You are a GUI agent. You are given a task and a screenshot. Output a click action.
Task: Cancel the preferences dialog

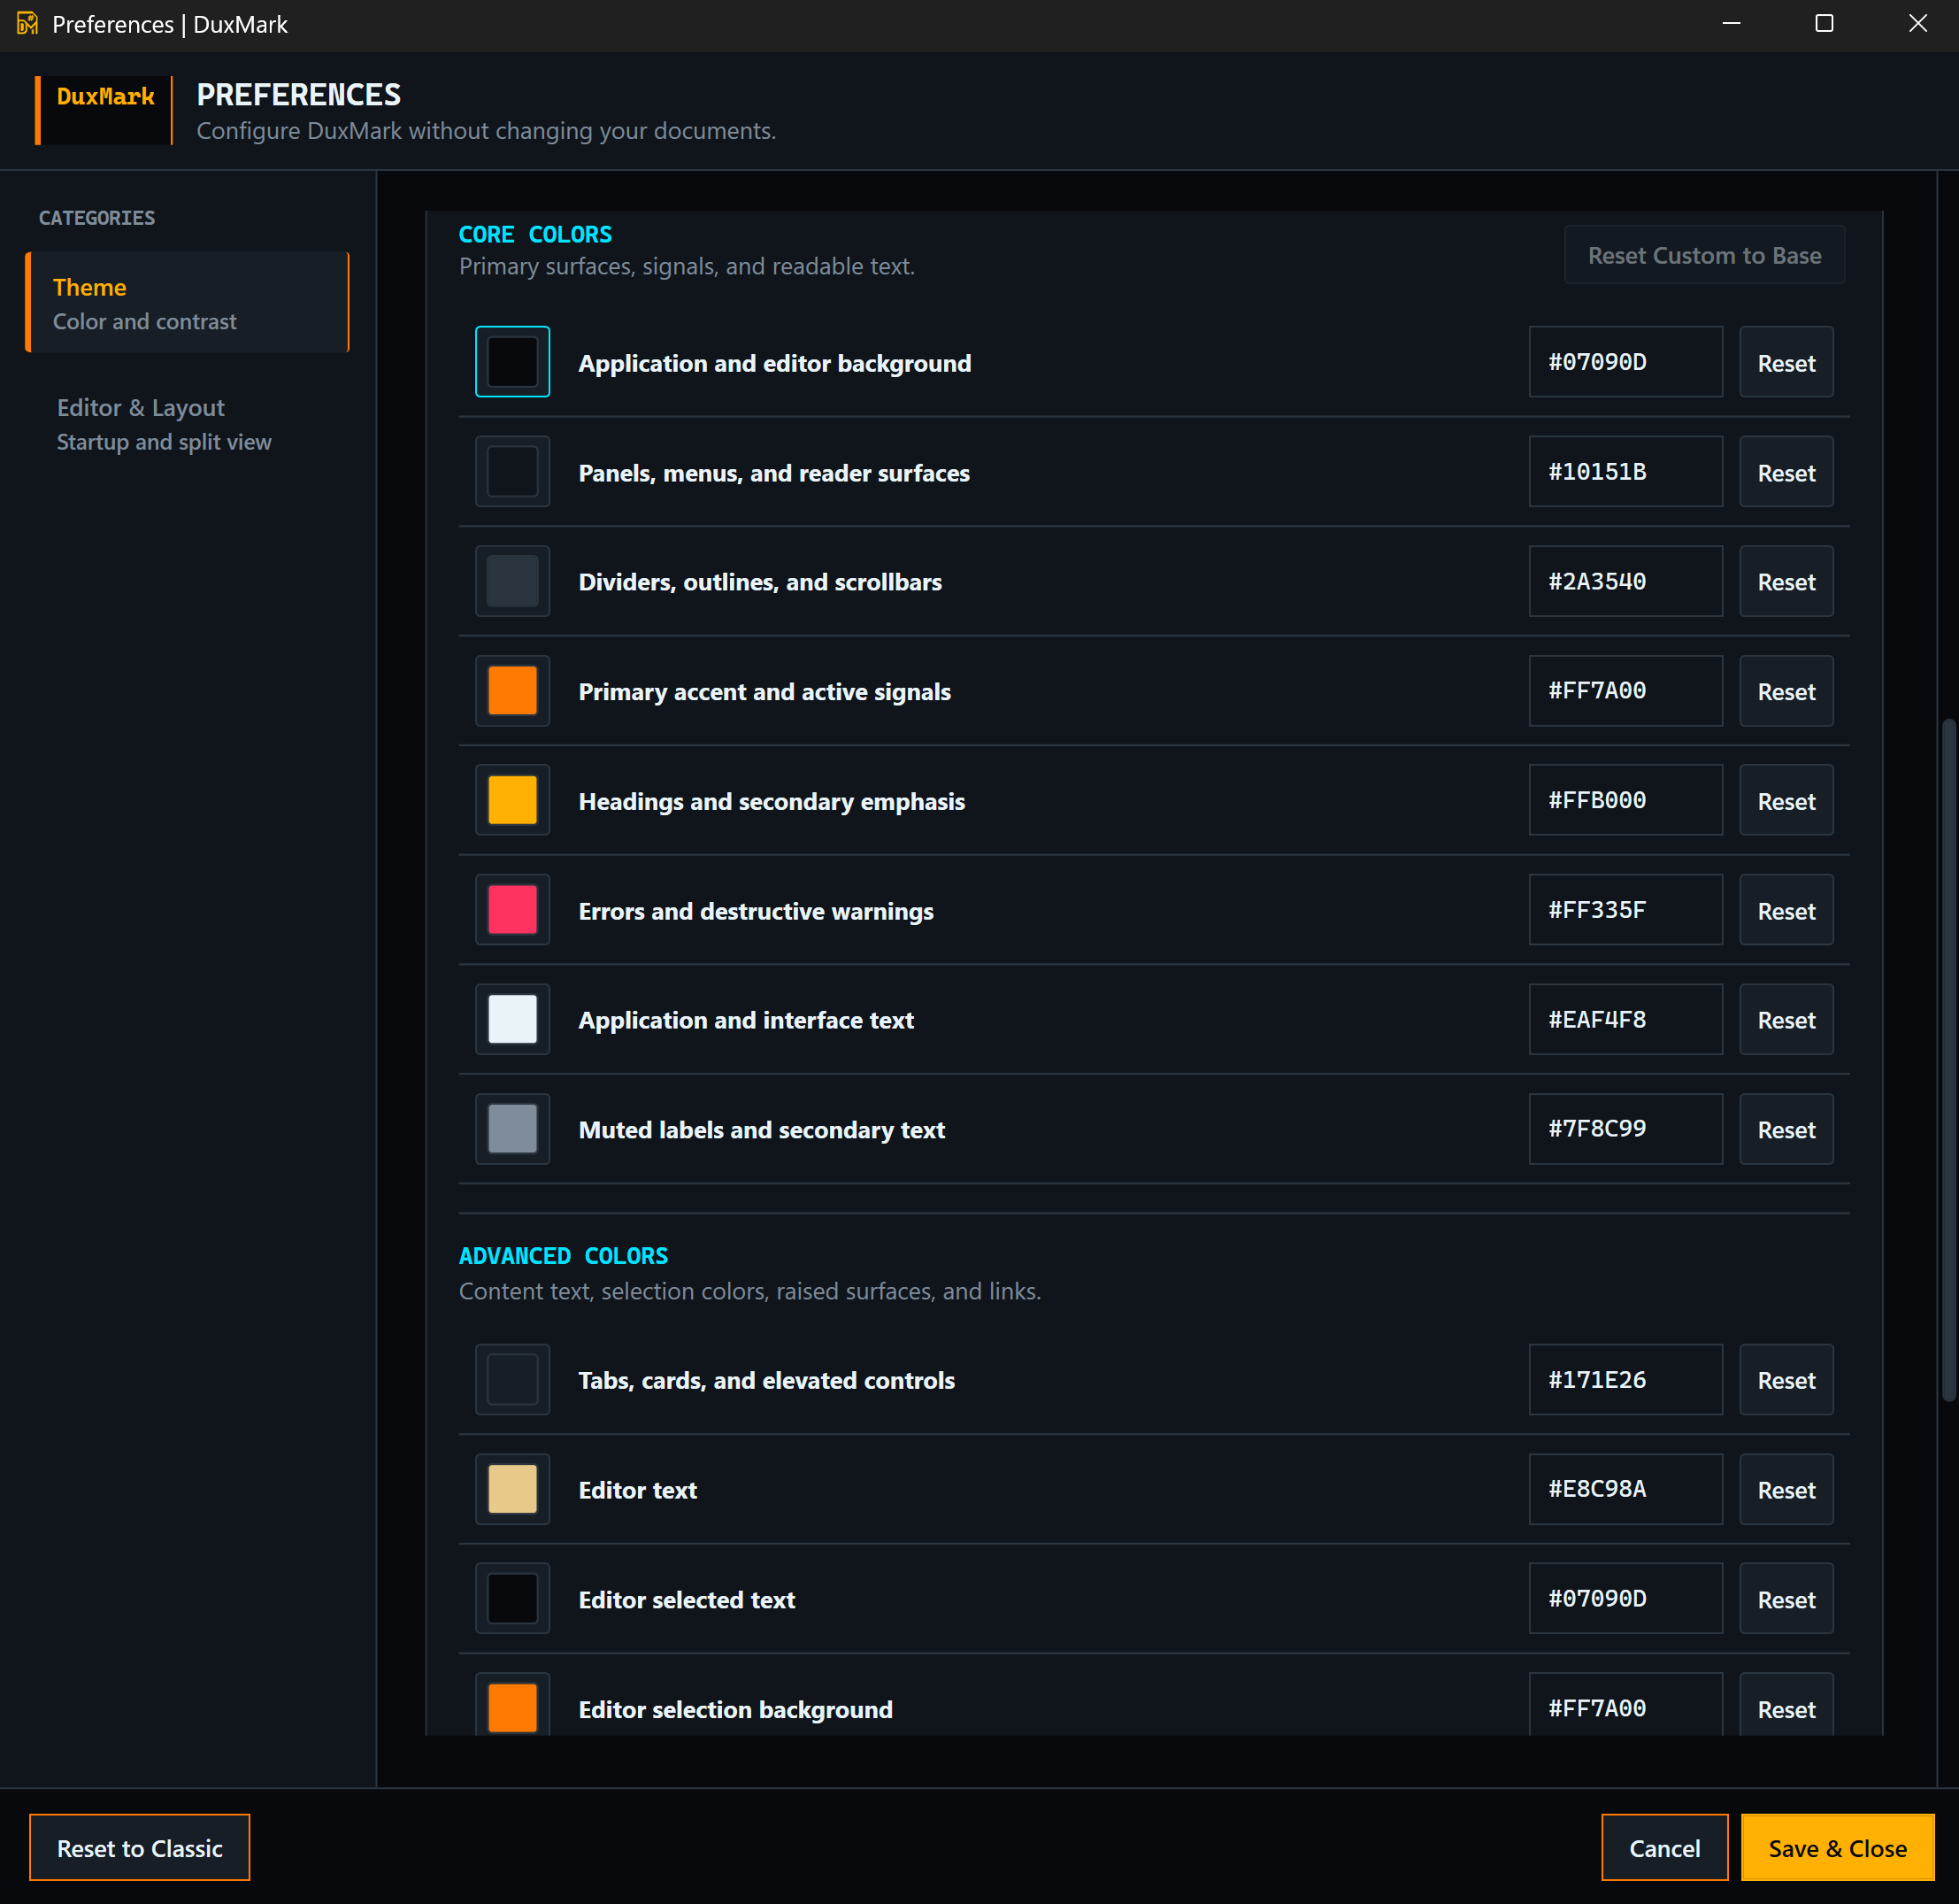coord(1664,1848)
